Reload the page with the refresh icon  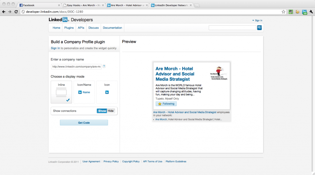point(16,12)
